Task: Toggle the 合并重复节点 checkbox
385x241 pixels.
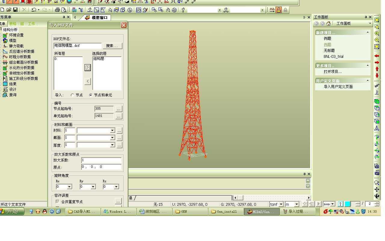Action: tap(57, 202)
